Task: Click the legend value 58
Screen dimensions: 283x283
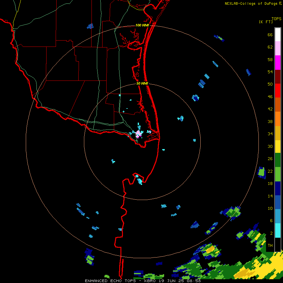Action: (270, 59)
